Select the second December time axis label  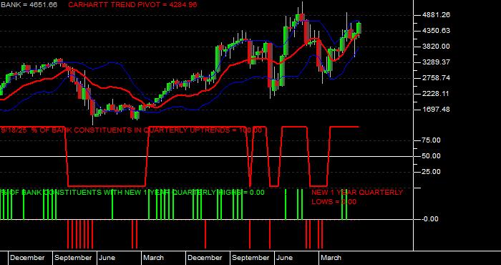tap(205, 258)
